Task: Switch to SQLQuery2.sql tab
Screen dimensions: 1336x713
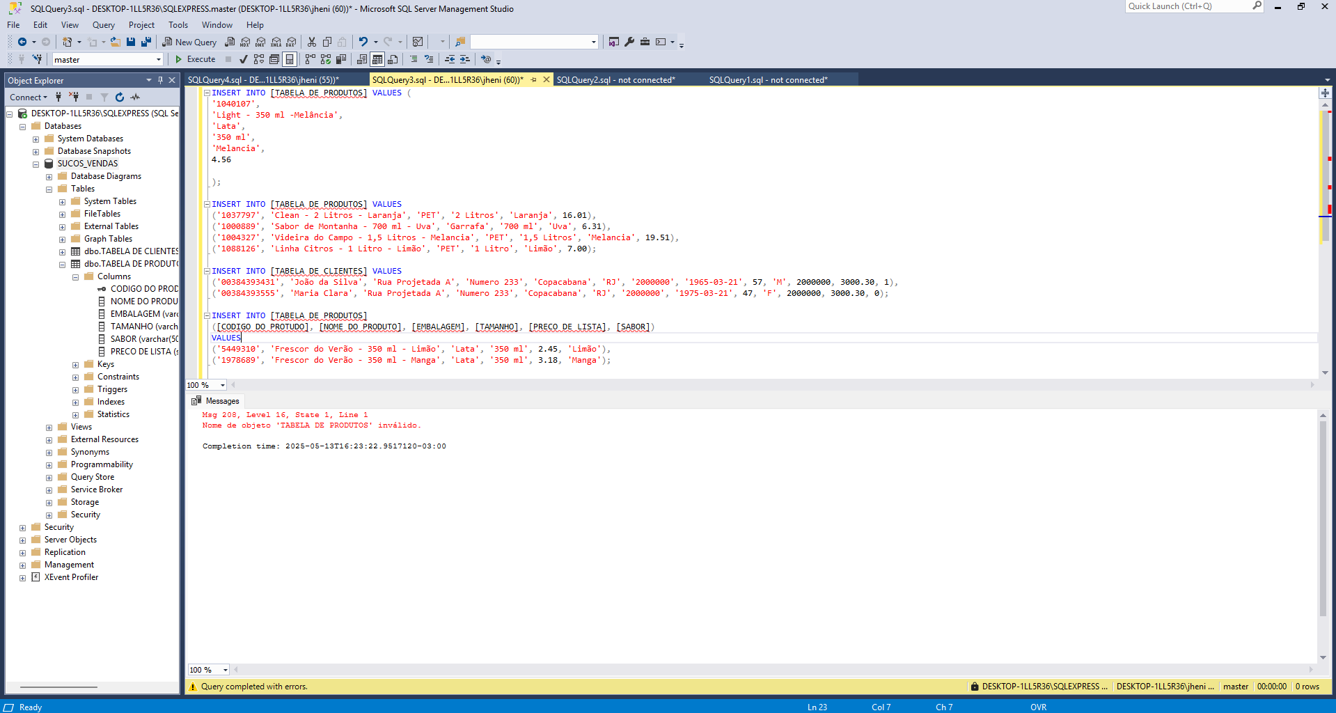Action: 615,80
